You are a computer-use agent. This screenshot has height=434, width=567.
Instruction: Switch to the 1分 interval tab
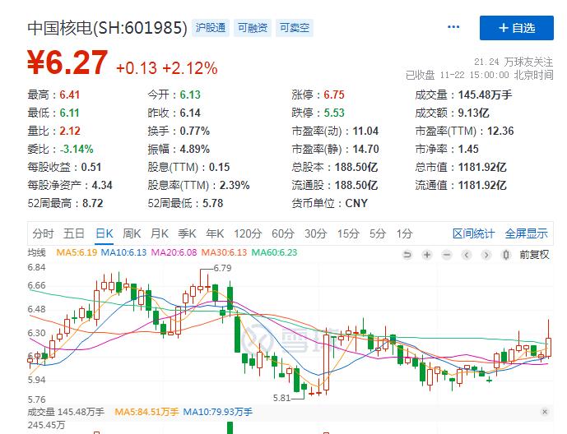click(x=404, y=233)
